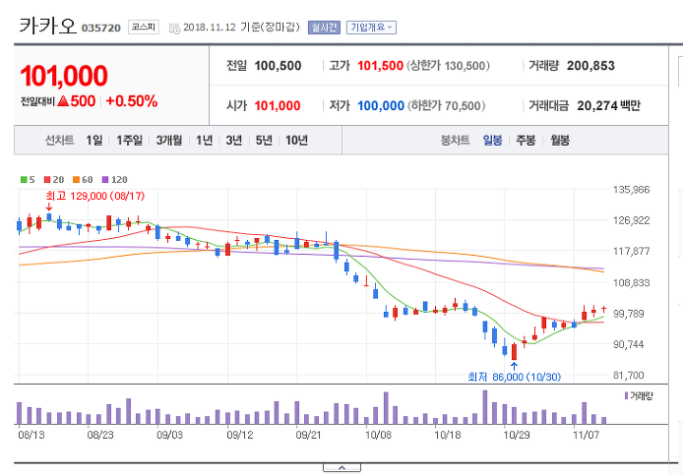Select the 3개월 line chart period
The image size is (683, 475).
click(x=169, y=141)
